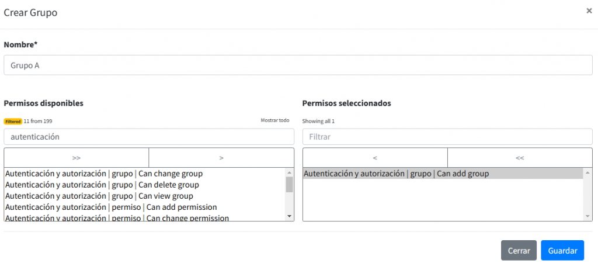The image size is (598, 270).
Task: Click the Mostrar todo link
Action: [x=274, y=120]
